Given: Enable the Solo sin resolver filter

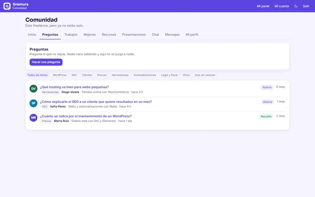Looking at the screenshot, I should (205, 75).
